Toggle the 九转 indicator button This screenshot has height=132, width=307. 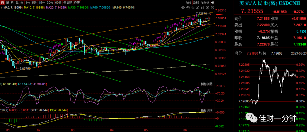pyautogui.click(x=188, y=3)
